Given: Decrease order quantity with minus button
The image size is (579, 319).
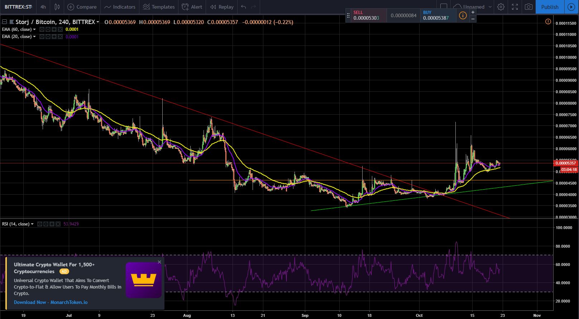Looking at the screenshot, I should tap(473, 19).
